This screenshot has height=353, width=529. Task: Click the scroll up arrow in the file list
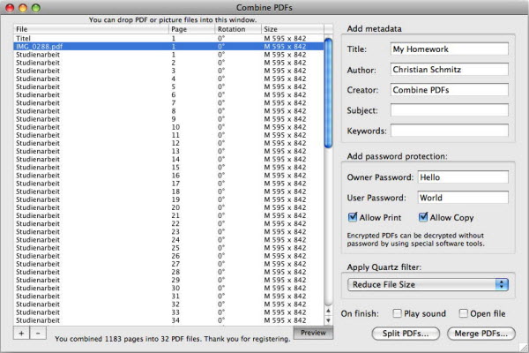pyautogui.click(x=328, y=311)
